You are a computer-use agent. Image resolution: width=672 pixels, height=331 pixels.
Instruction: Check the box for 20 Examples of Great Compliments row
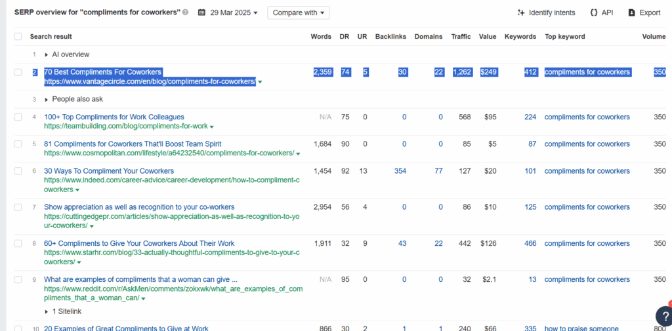[x=18, y=328]
